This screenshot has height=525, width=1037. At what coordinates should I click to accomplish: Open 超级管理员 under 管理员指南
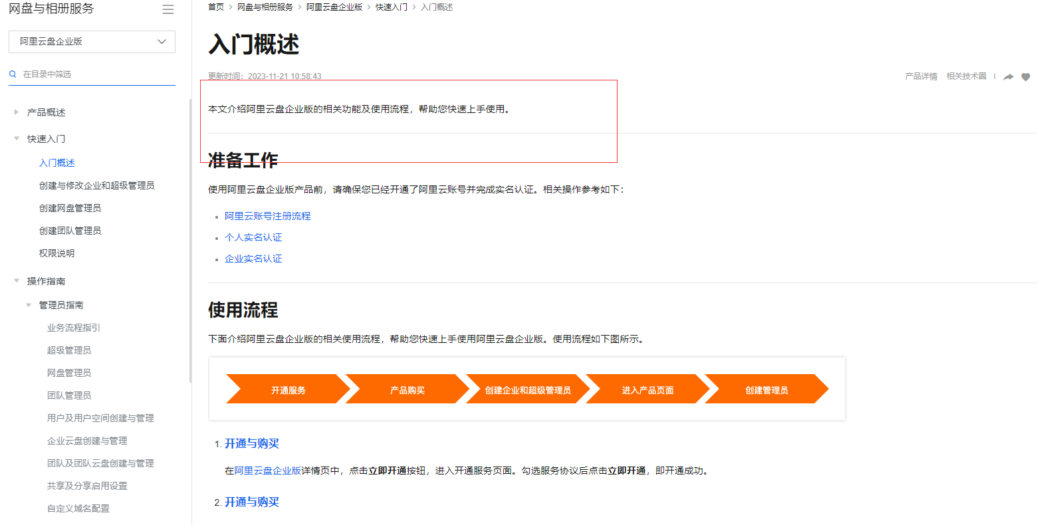(69, 350)
